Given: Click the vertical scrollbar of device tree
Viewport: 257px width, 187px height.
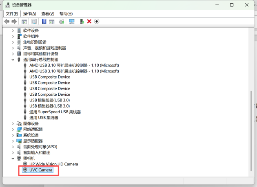Looking at the screenshot, I should (251, 131).
